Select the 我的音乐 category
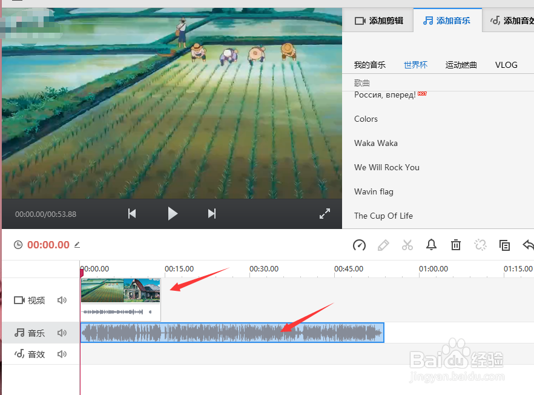Screen dimensions: 534x395 (370, 65)
